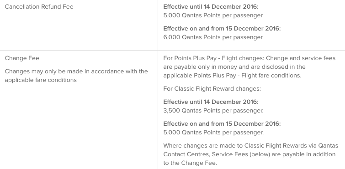Click the changes in accordance with fare conditions note

[76, 76]
